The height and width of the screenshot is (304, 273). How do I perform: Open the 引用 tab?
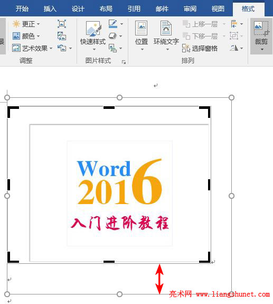pos(134,9)
